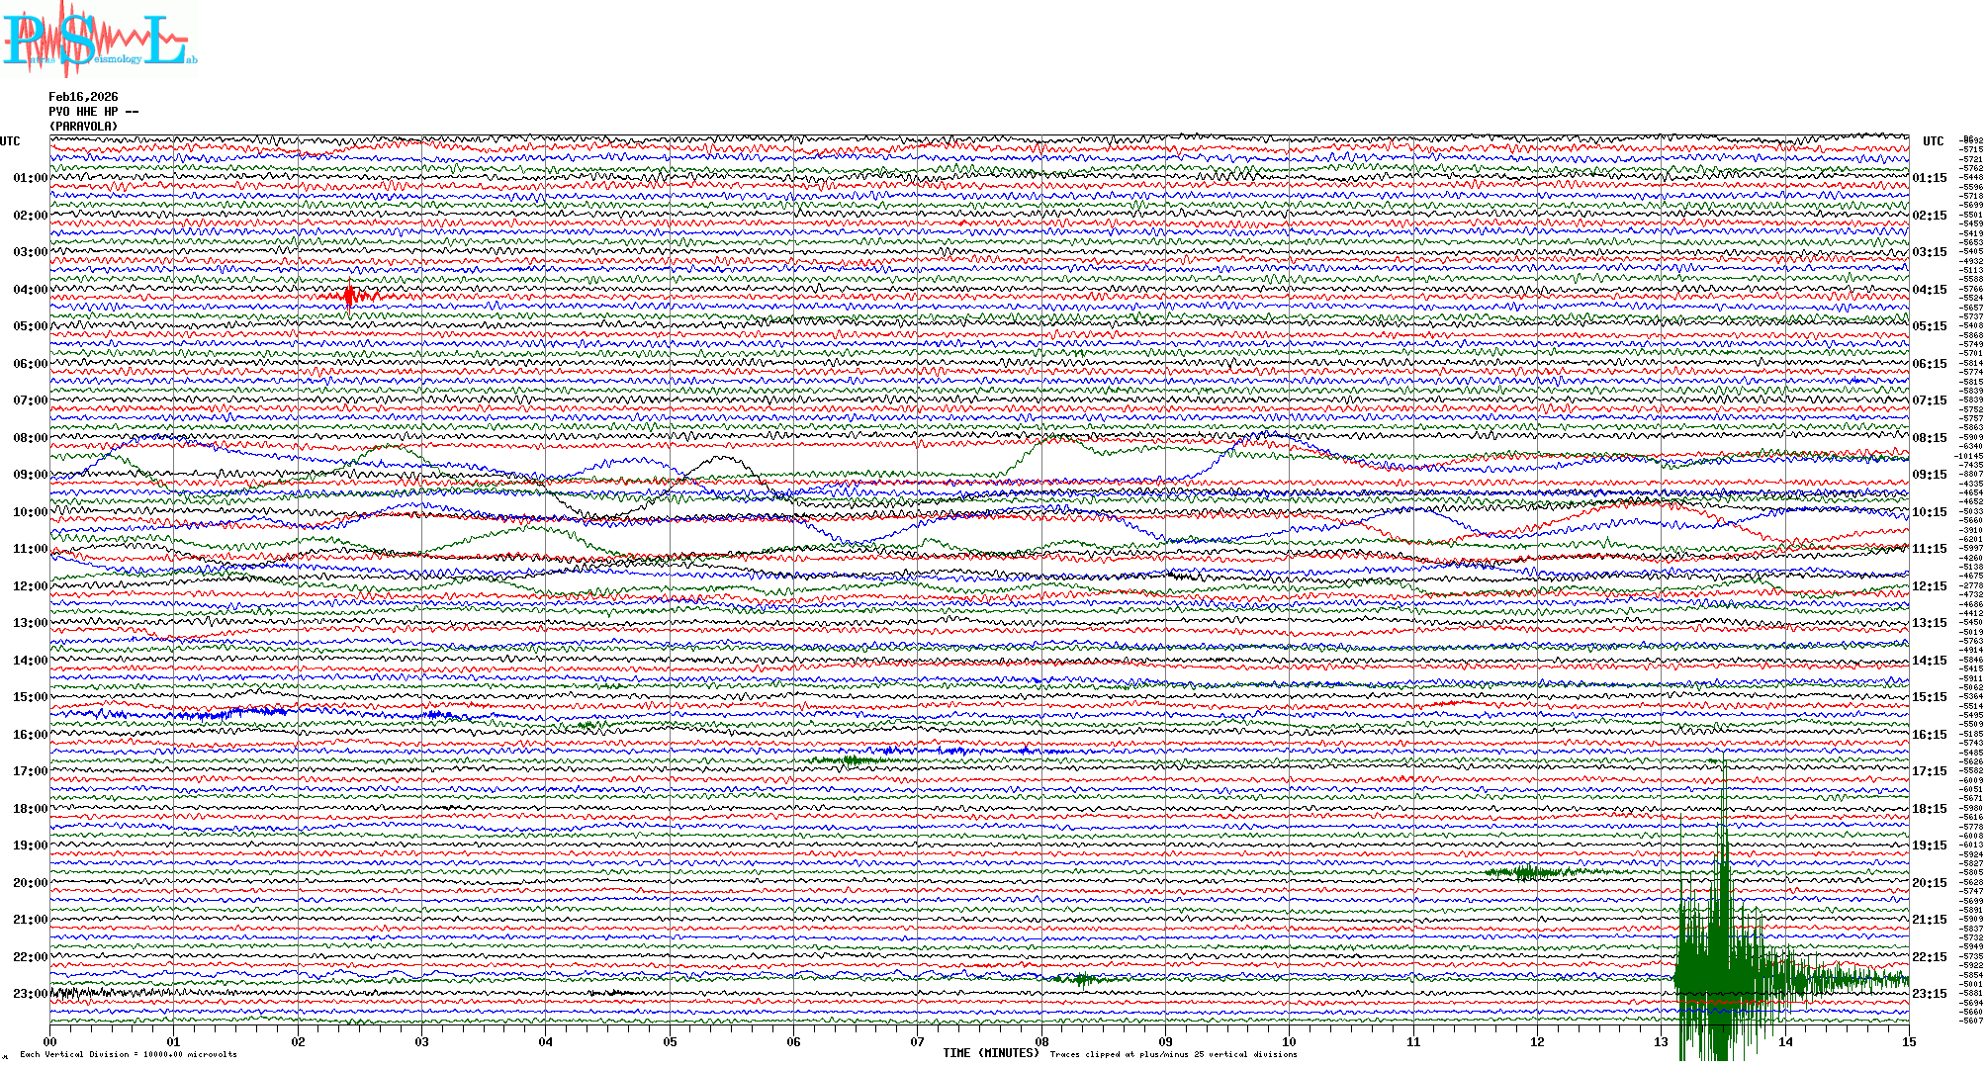
Task: Click the small green event near 20:00 row
Action: pos(1528,872)
